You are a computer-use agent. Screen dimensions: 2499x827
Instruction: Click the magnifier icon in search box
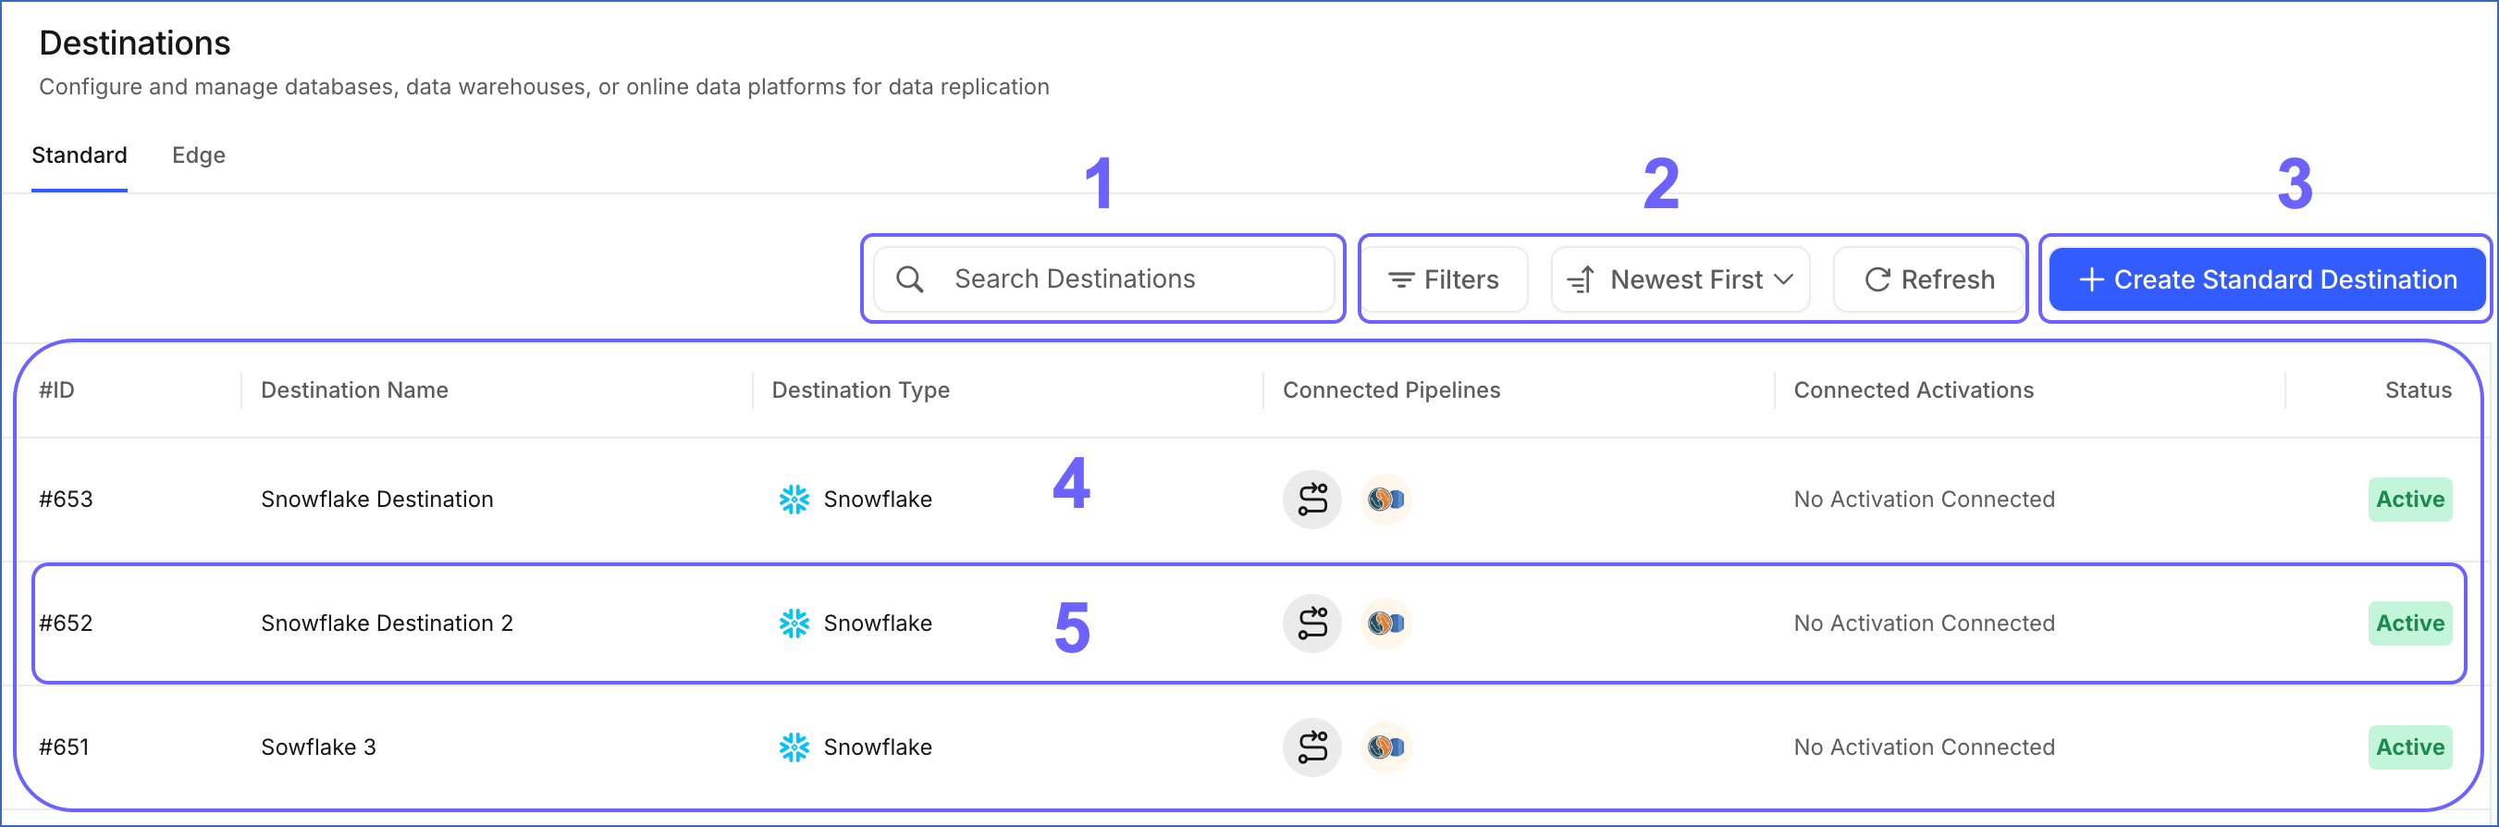pos(909,279)
